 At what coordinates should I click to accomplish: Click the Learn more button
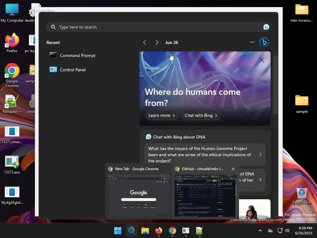161,115
